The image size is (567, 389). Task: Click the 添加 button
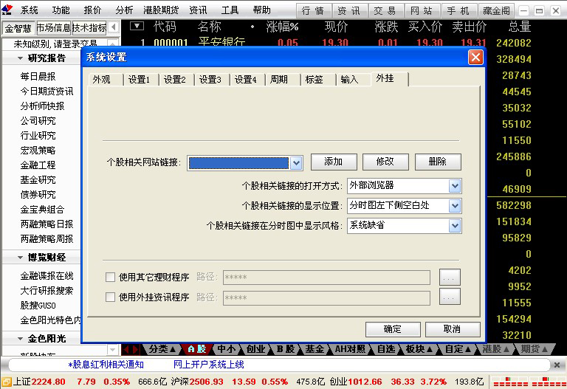[x=334, y=162]
